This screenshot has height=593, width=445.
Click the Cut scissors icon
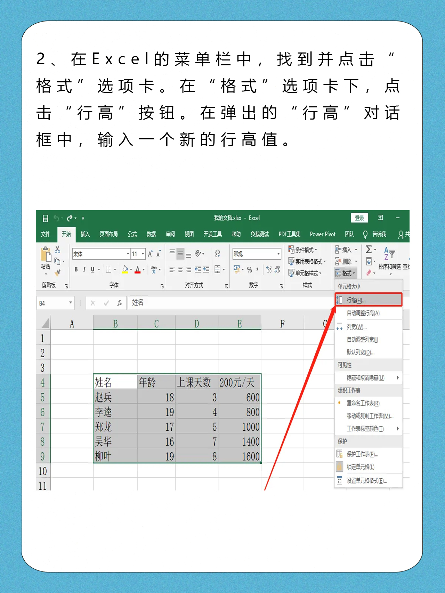[57, 249]
